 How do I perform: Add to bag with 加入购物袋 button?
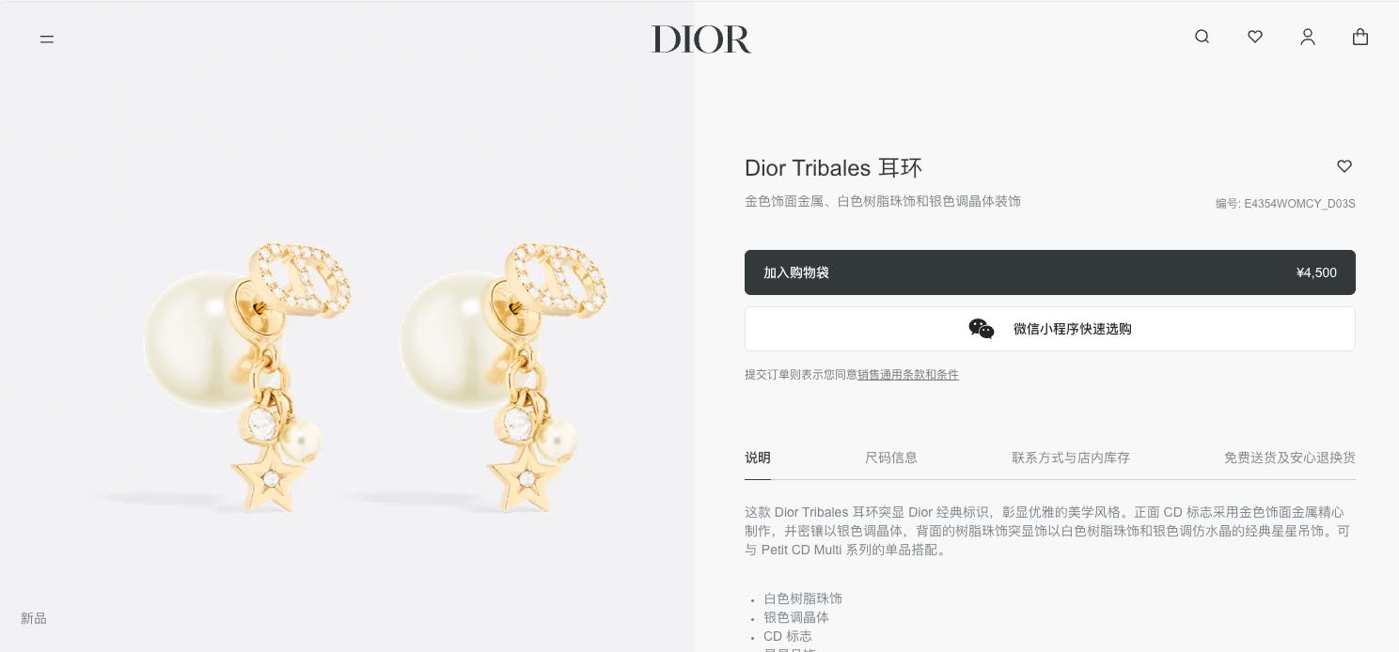(x=1049, y=272)
